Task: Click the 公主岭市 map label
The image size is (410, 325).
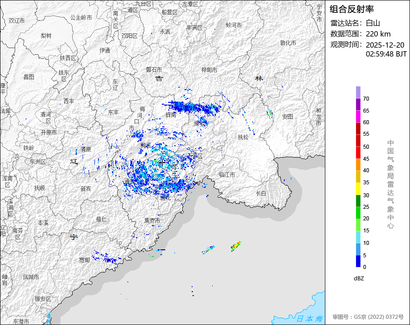Action: point(81,17)
